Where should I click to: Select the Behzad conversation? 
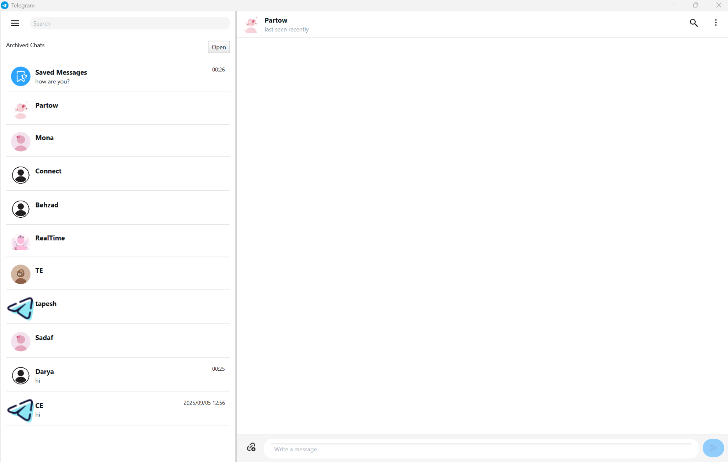[118, 208]
